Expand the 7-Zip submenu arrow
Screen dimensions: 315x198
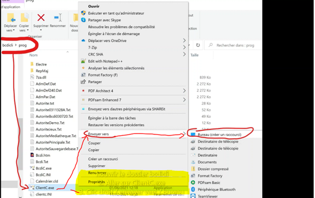click(184, 47)
